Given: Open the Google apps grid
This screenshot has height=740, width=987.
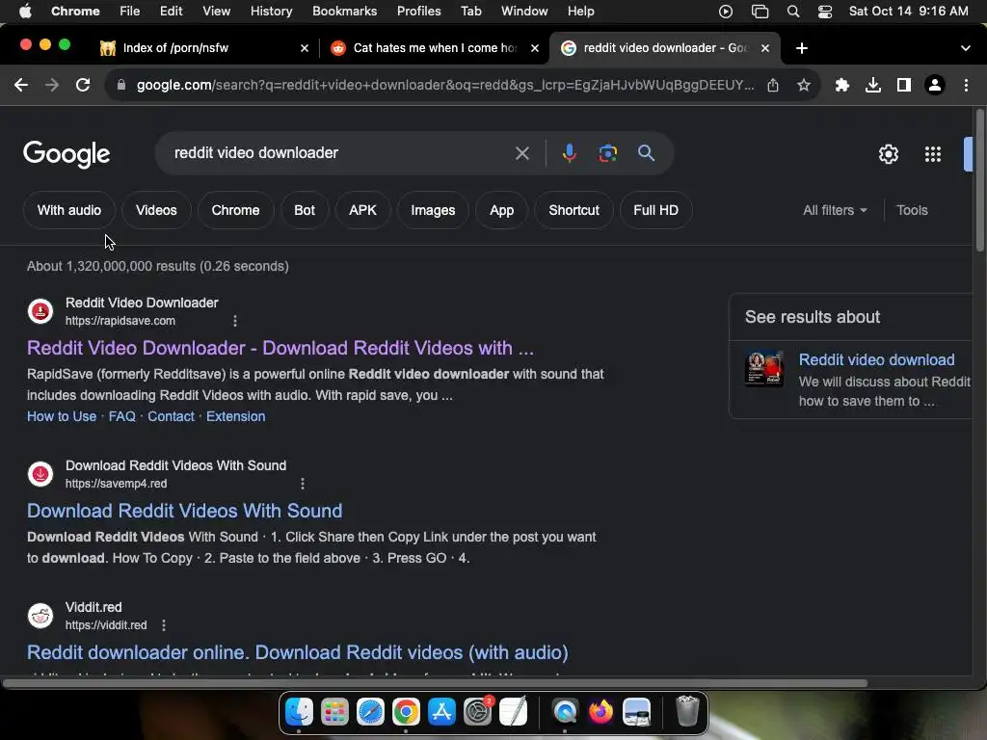Looking at the screenshot, I should [x=933, y=154].
